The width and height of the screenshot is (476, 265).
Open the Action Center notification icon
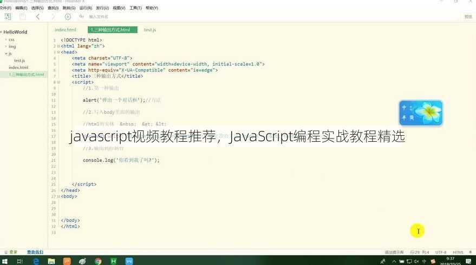[469, 261]
